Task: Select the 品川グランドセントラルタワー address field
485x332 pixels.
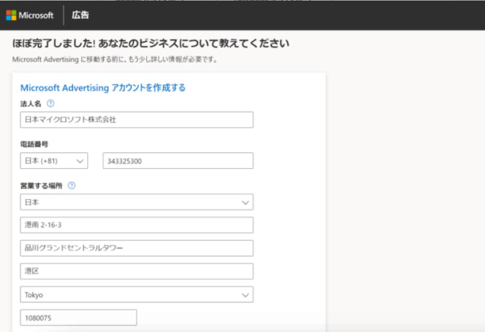Action: click(136, 248)
